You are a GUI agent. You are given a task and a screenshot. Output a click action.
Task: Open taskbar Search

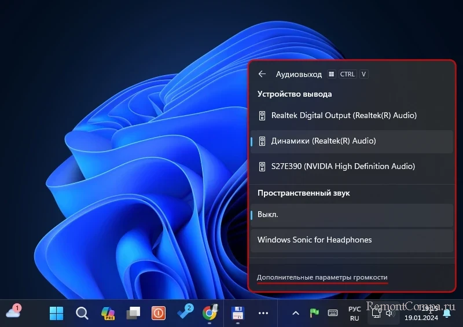82,313
